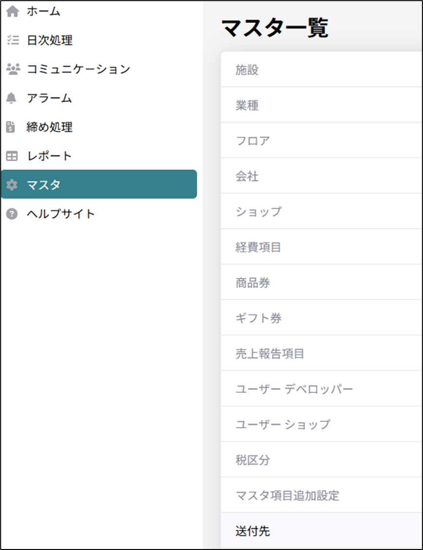Click the gear icon beside マスタ

tap(12, 185)
